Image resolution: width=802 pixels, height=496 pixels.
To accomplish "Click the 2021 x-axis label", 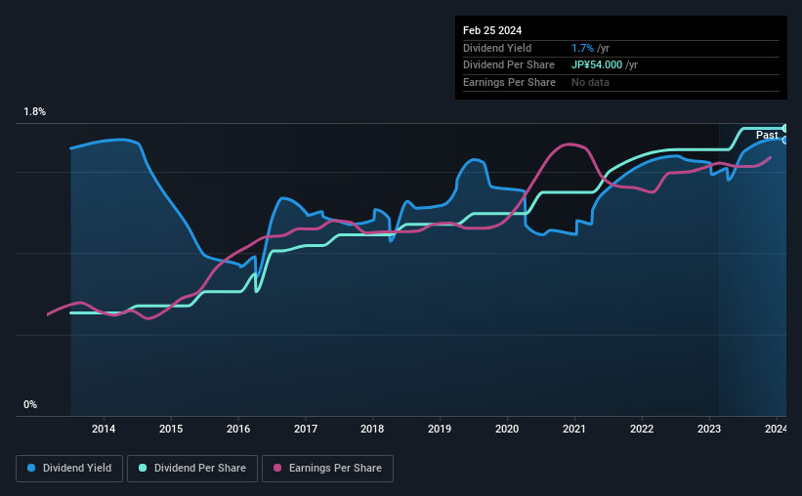I will [x=573, y=429].
